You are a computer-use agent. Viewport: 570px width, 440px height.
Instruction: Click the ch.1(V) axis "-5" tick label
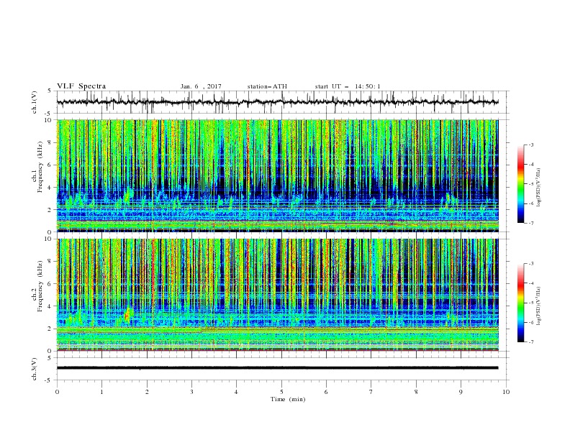49,114
